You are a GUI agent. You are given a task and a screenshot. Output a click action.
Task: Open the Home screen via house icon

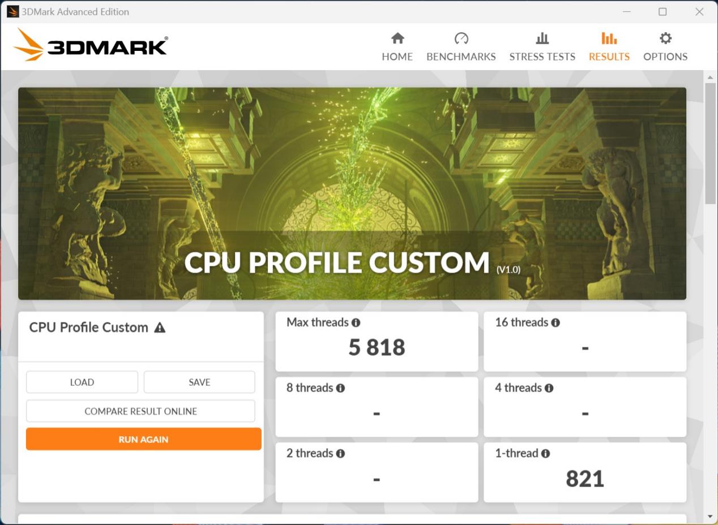[397, 39]
